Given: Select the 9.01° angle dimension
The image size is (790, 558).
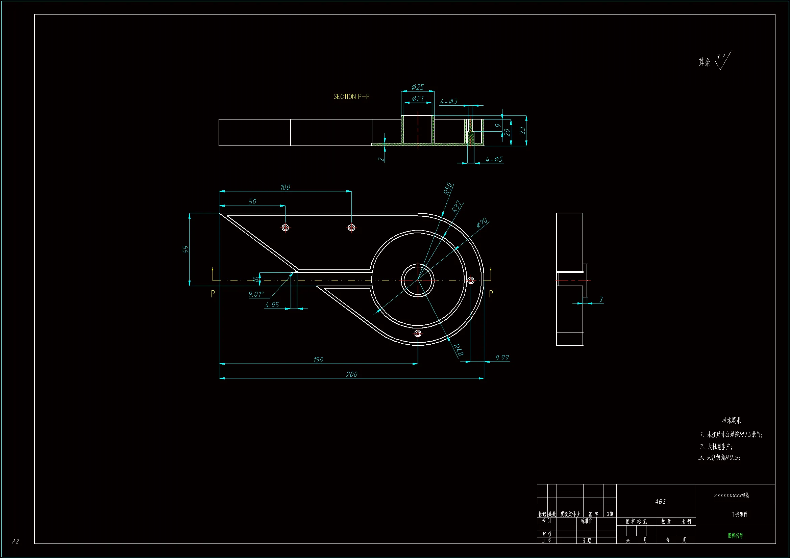Looking at the screenshot, I should point(256,294).
